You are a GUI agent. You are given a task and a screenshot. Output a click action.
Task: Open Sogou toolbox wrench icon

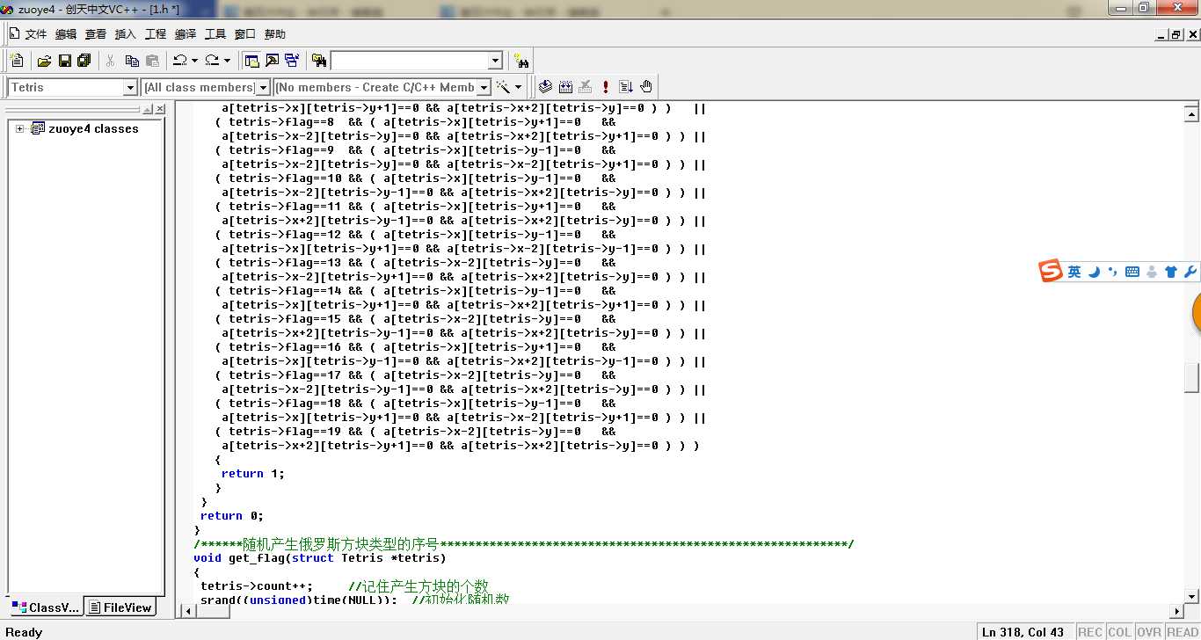click(x=1190, y=273)
